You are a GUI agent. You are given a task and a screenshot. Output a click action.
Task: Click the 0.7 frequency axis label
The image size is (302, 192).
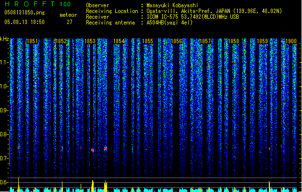pos(4,158)
